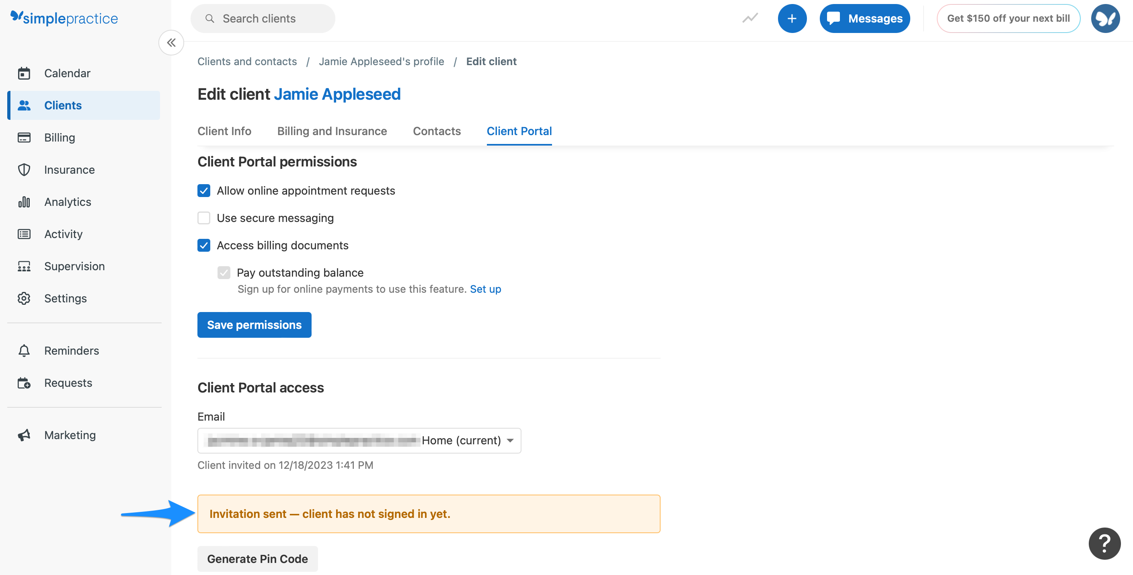Switch to the Billing and Insurance tab
1133x575 pixels.
click(332, 131)
